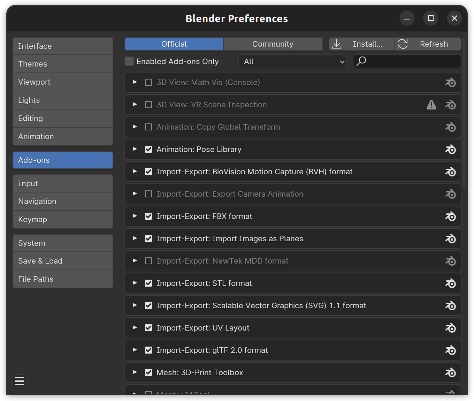The width and height of the screenshot is (474, 401).
Task: Click Blender logo icon on BVH format row
Action: click(x=450, y=172)
